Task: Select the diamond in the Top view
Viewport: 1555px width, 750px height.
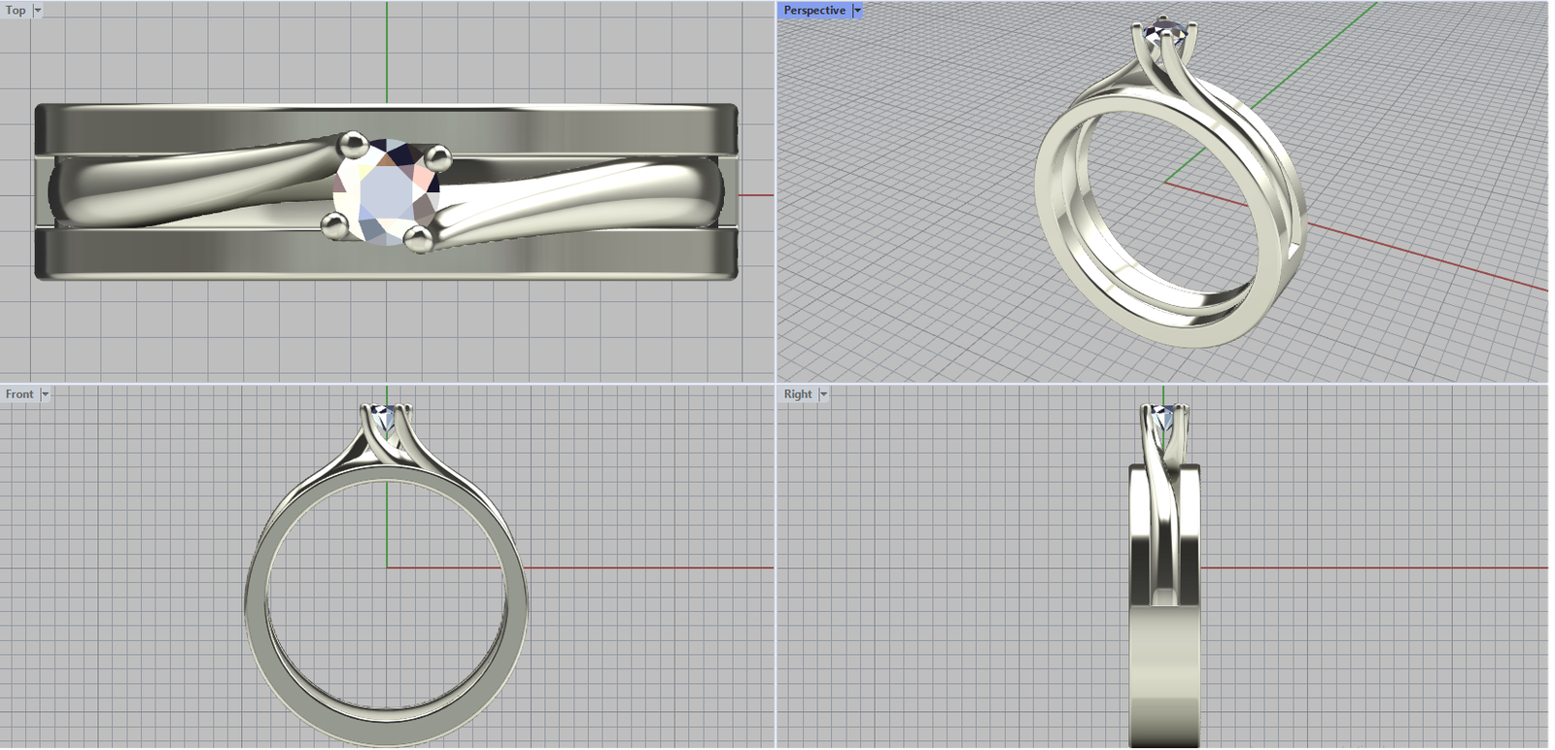Action: tap(386, 193)
